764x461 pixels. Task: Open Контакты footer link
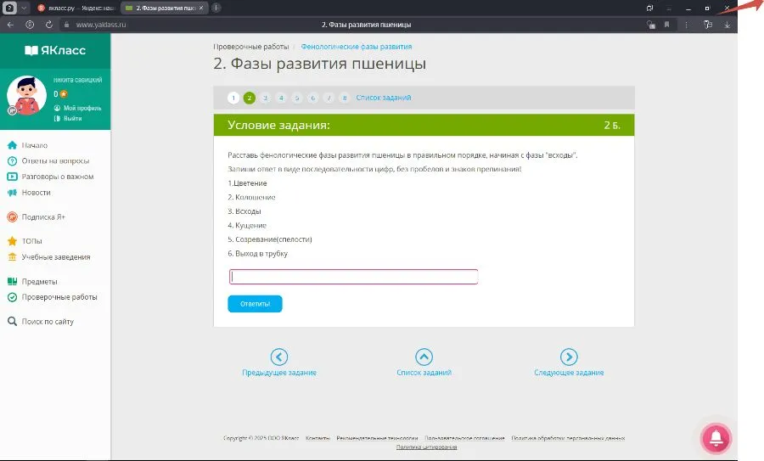pyautogui.click(x=317, y=438)
